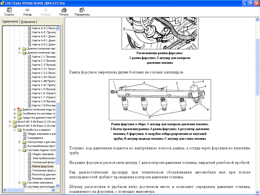Open Общее описание и раб topic
This screenshot has height=195, width=260.
pos(41,134)
